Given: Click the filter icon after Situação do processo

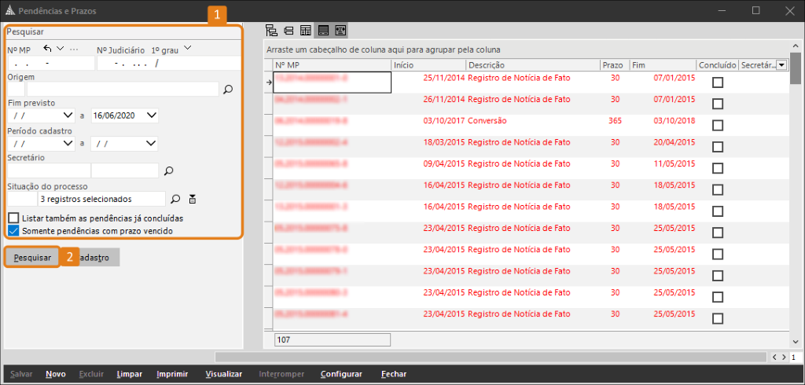Looking at the screenshot, I should [x=192, y=199].
